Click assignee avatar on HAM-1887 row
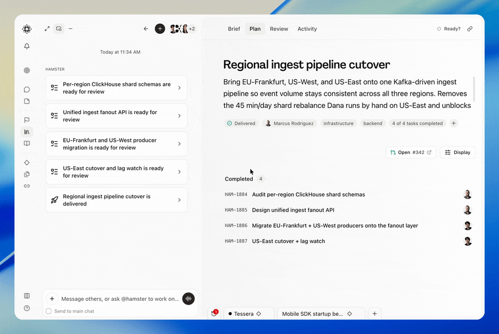The image size is (499, 334). 467,241
